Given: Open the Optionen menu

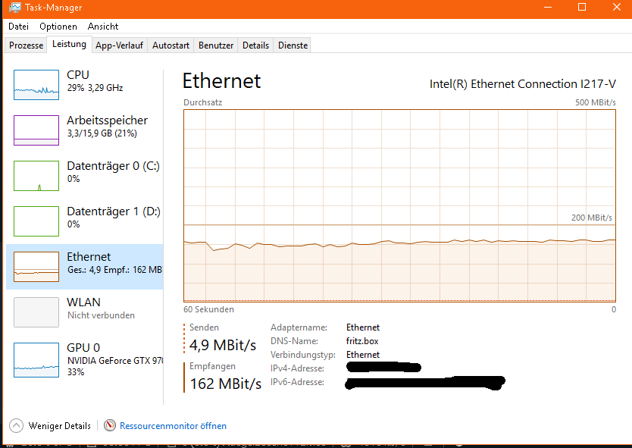Looking at the screenshot, I should tap(58, 26).
